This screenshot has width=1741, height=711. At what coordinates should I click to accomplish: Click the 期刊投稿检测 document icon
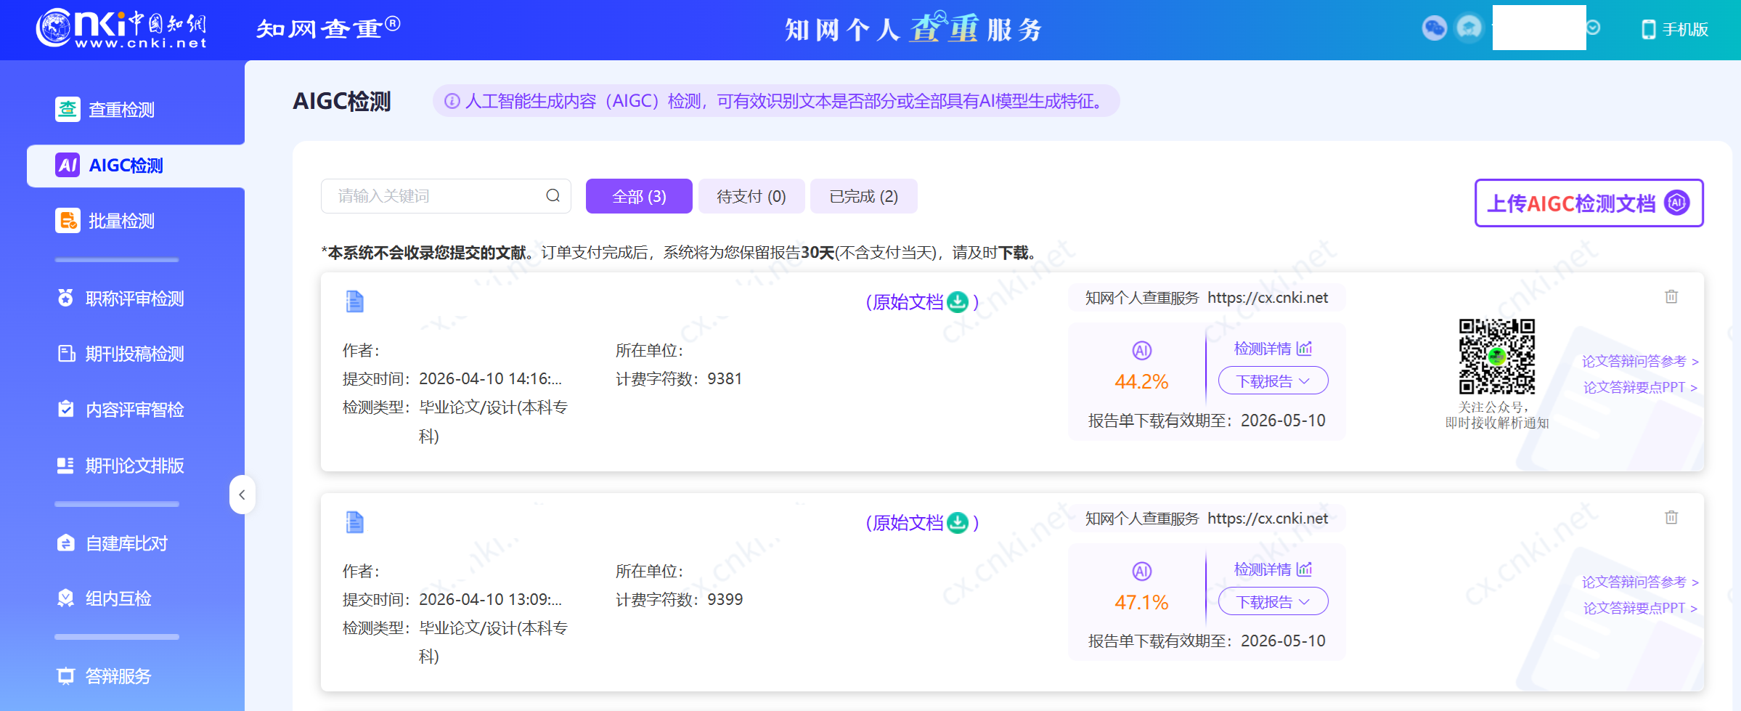pos(66,354)
